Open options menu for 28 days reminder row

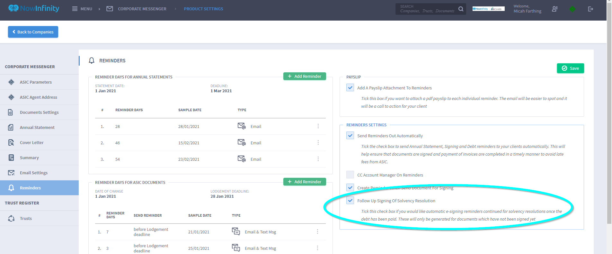(318, 126)
